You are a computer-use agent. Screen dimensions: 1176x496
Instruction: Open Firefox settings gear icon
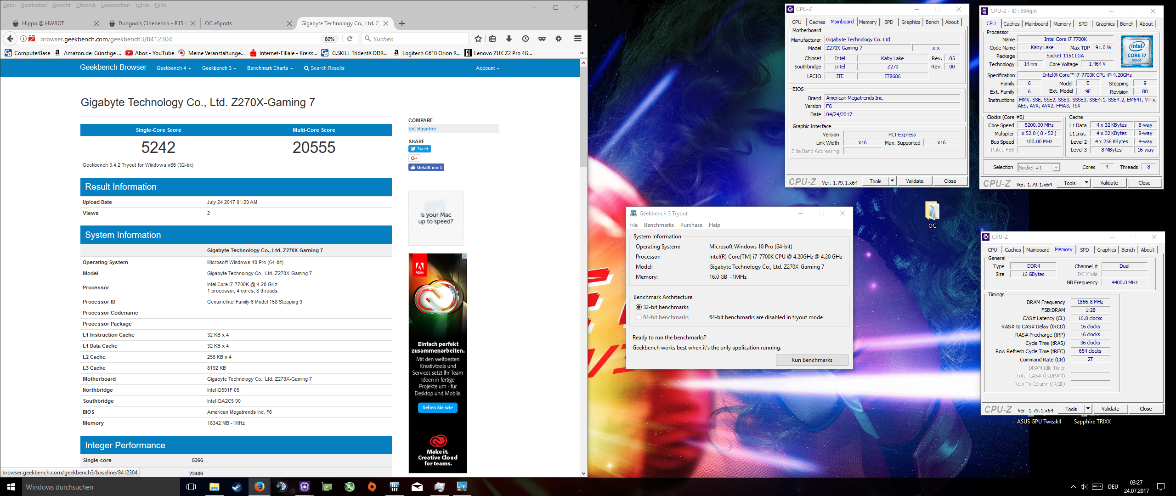(x=559, y=39)
